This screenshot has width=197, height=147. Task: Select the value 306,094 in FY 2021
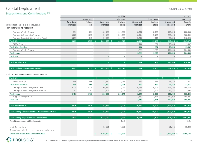(x=187, y=35)
